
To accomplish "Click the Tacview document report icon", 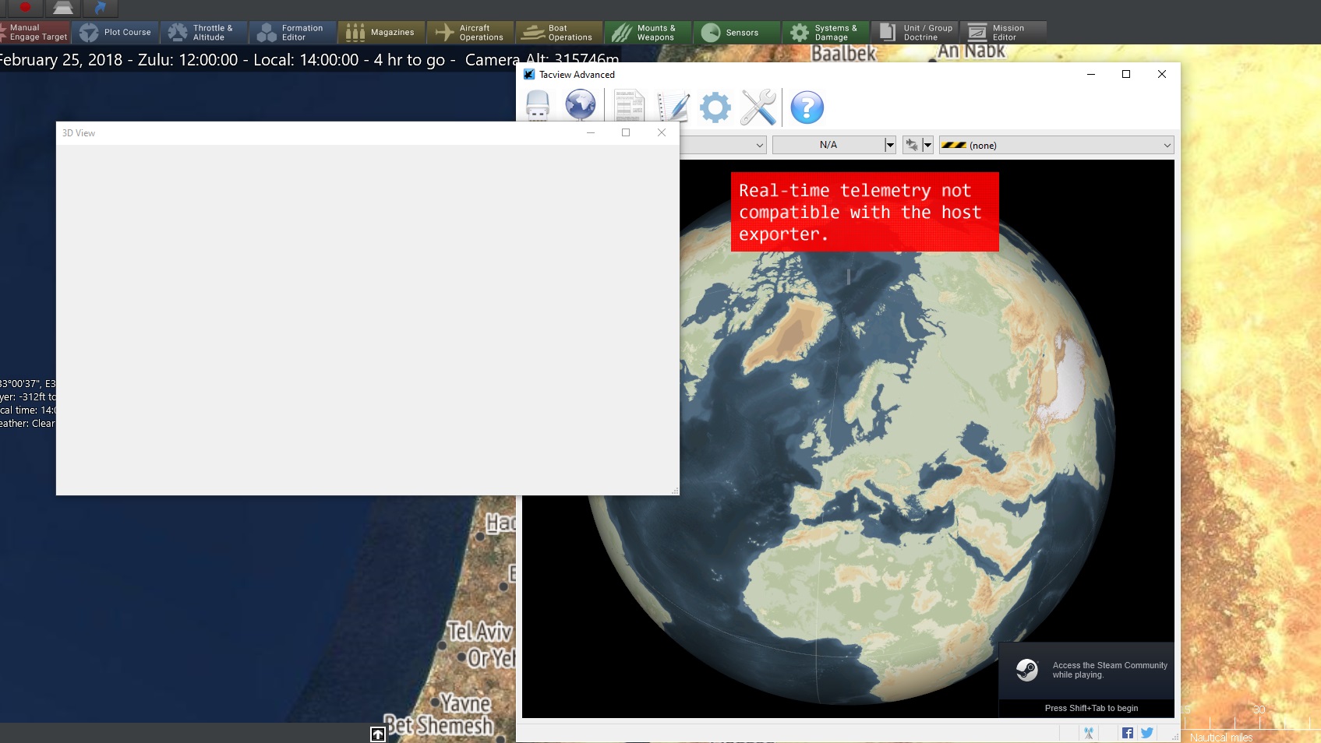I will click(x=629, y=106).
